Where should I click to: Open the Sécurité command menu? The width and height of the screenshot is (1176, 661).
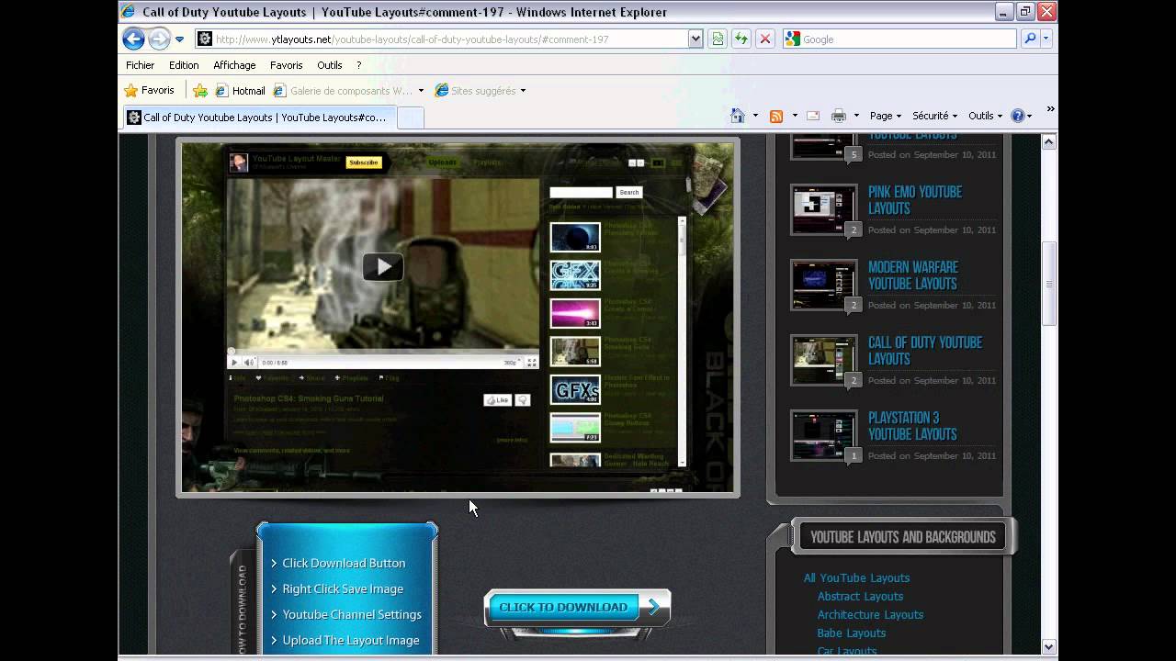pos(934,116)
